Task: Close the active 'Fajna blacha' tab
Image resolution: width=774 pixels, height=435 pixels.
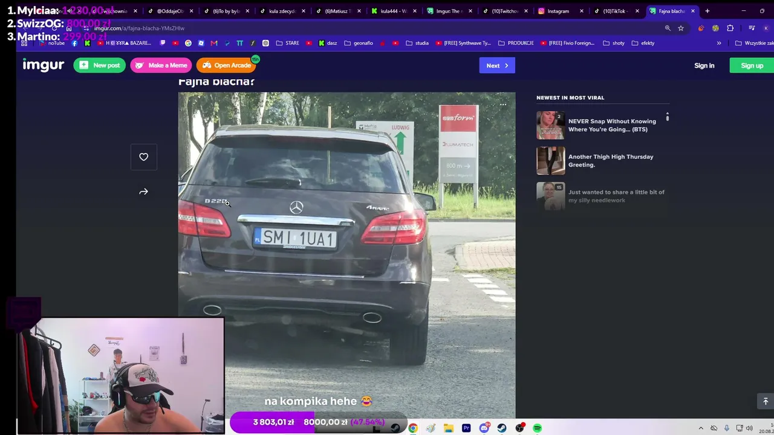Action: click(693, 11)
